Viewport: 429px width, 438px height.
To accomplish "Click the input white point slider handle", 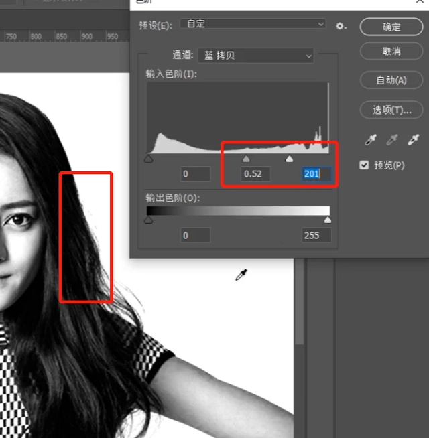I will coord(289,159).
